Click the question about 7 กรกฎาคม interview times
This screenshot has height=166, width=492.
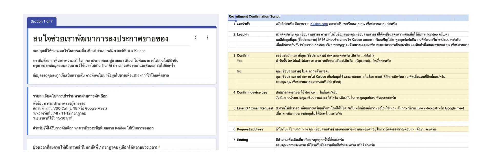[x=96, y=147]
